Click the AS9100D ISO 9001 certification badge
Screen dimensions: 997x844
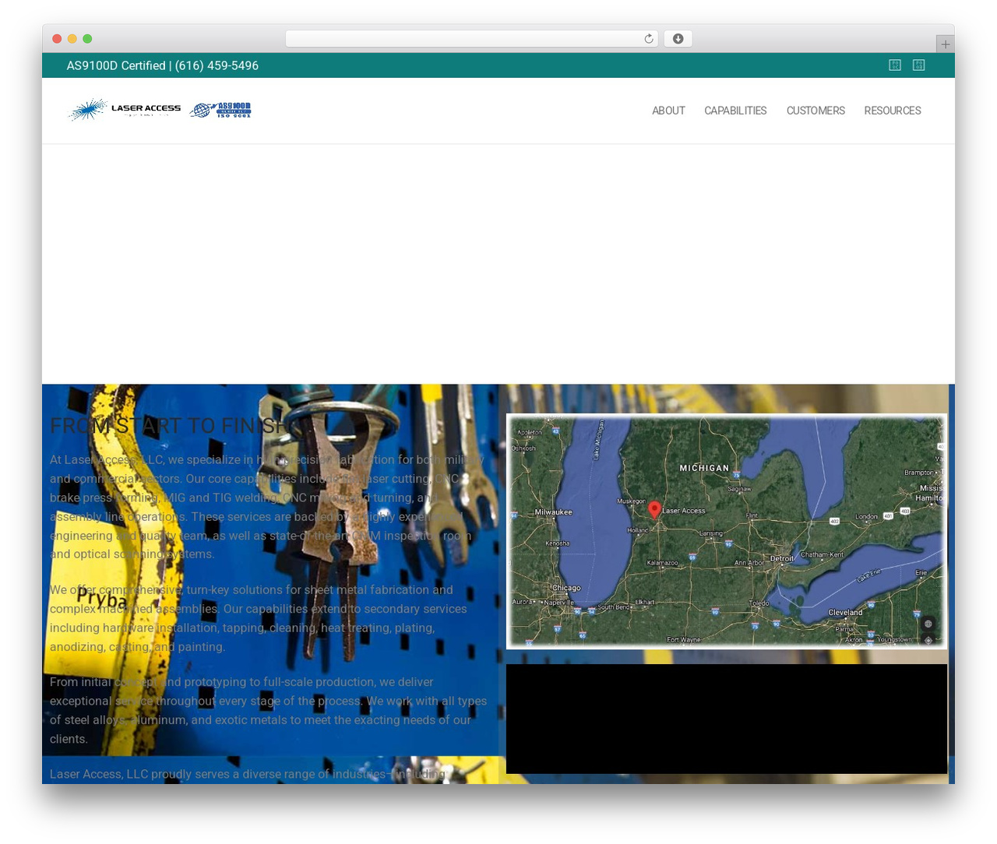[x=220, y=110]
